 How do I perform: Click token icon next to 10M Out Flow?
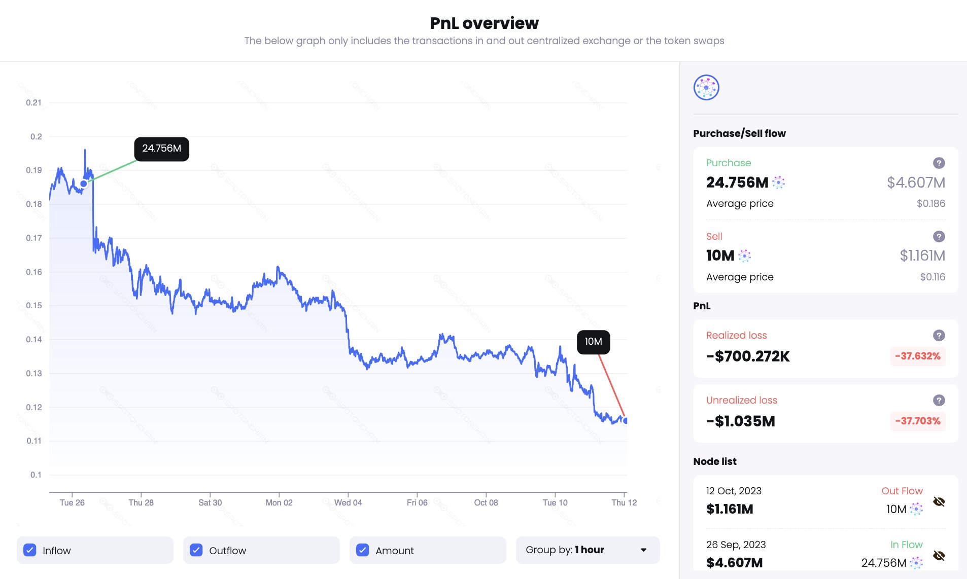click(x=916, y=509)
